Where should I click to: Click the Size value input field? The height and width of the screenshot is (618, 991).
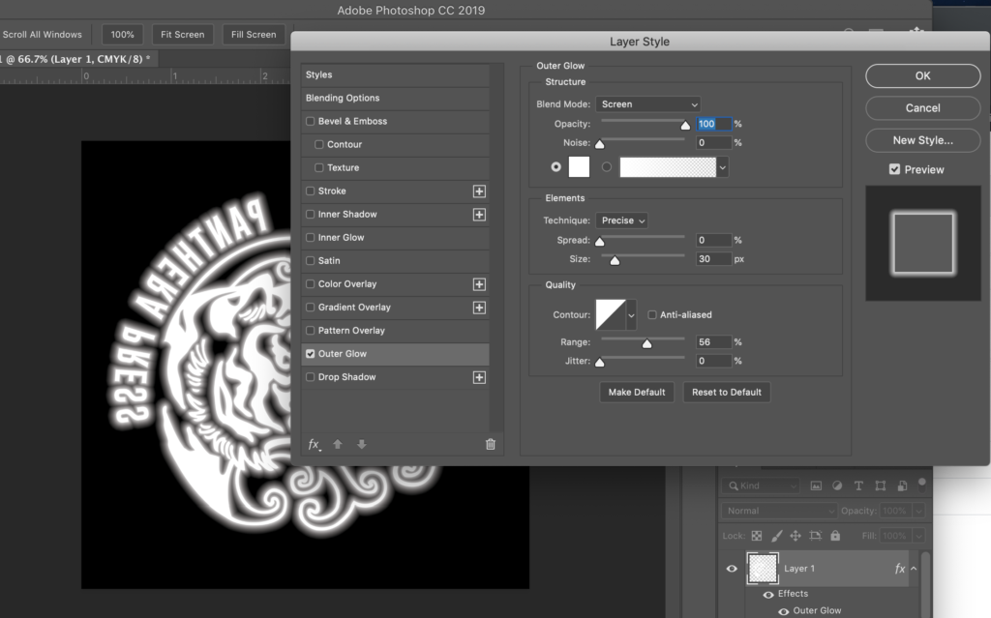click(713, 259)
